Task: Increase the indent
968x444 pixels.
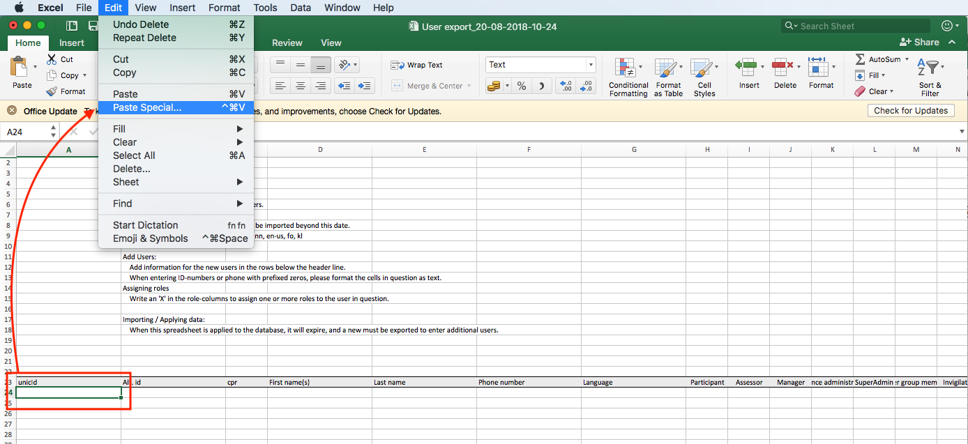Action: [365, 86]
